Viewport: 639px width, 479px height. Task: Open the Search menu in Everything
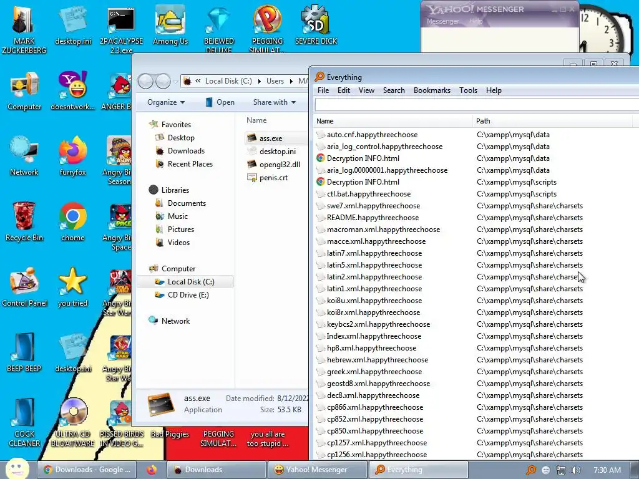click(x=394, y=90)
